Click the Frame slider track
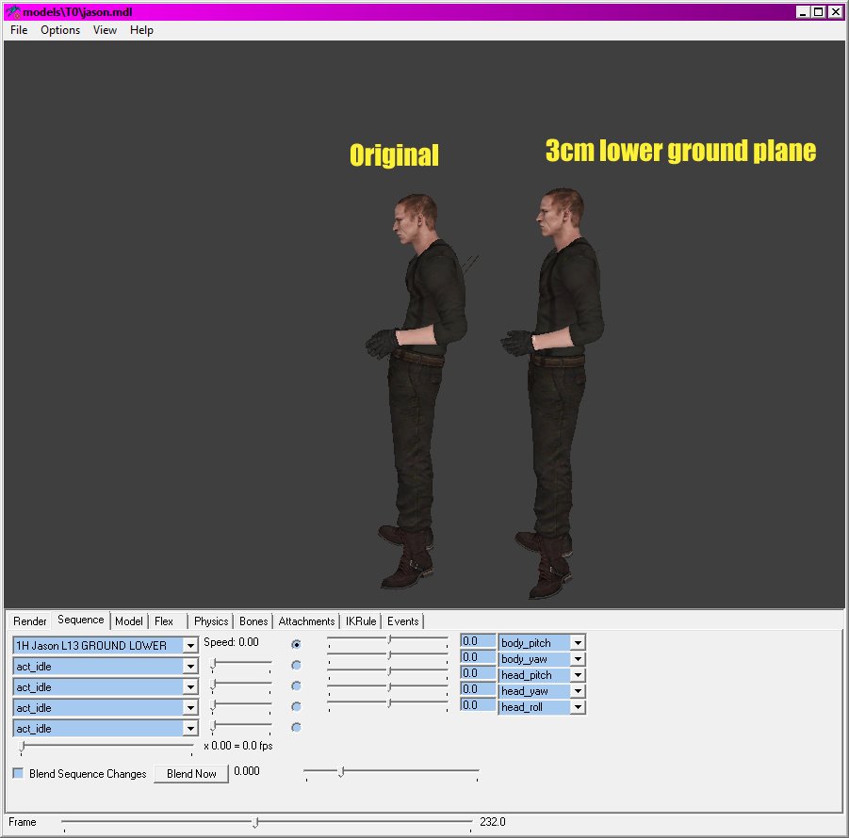 [x=267, y=822]
